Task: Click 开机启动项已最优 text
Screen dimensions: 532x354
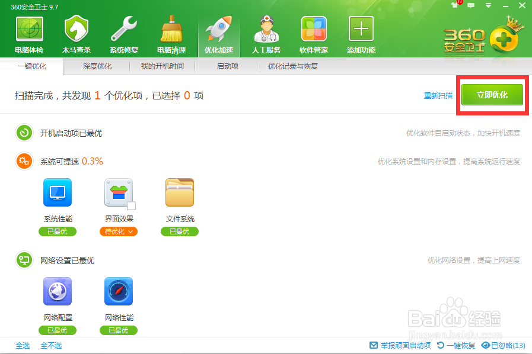Action: point(71,133)
